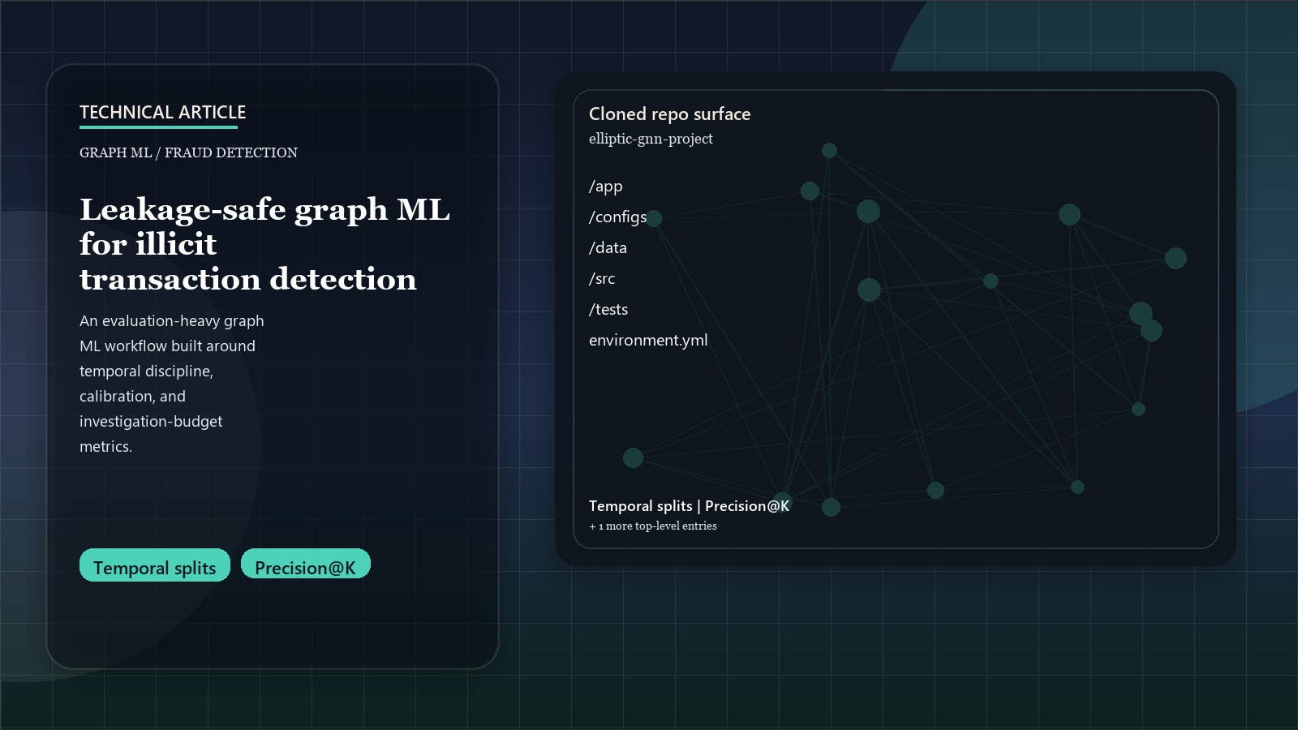
Task: Open the article titled Leakage-safe graph ML
Action: coord(264,243)
